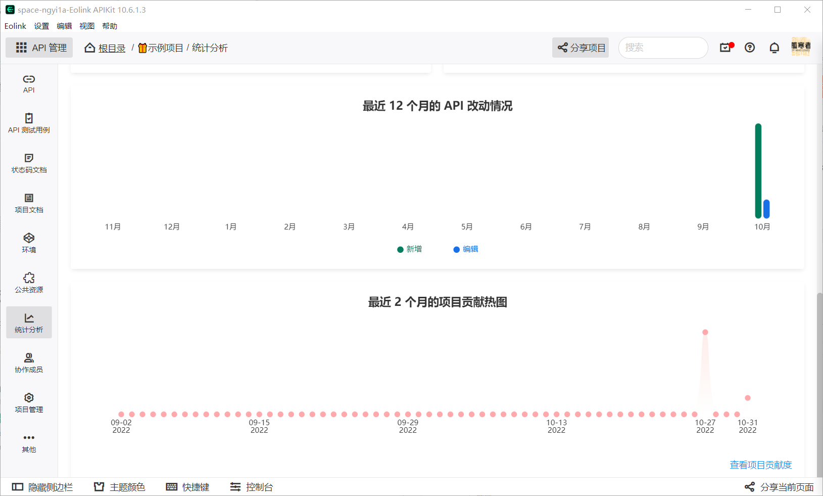The height and width of the screenshot is (496, 823).
Task: Click 分享项目 button
Action: pyautogui.click(x=580, y=47)
